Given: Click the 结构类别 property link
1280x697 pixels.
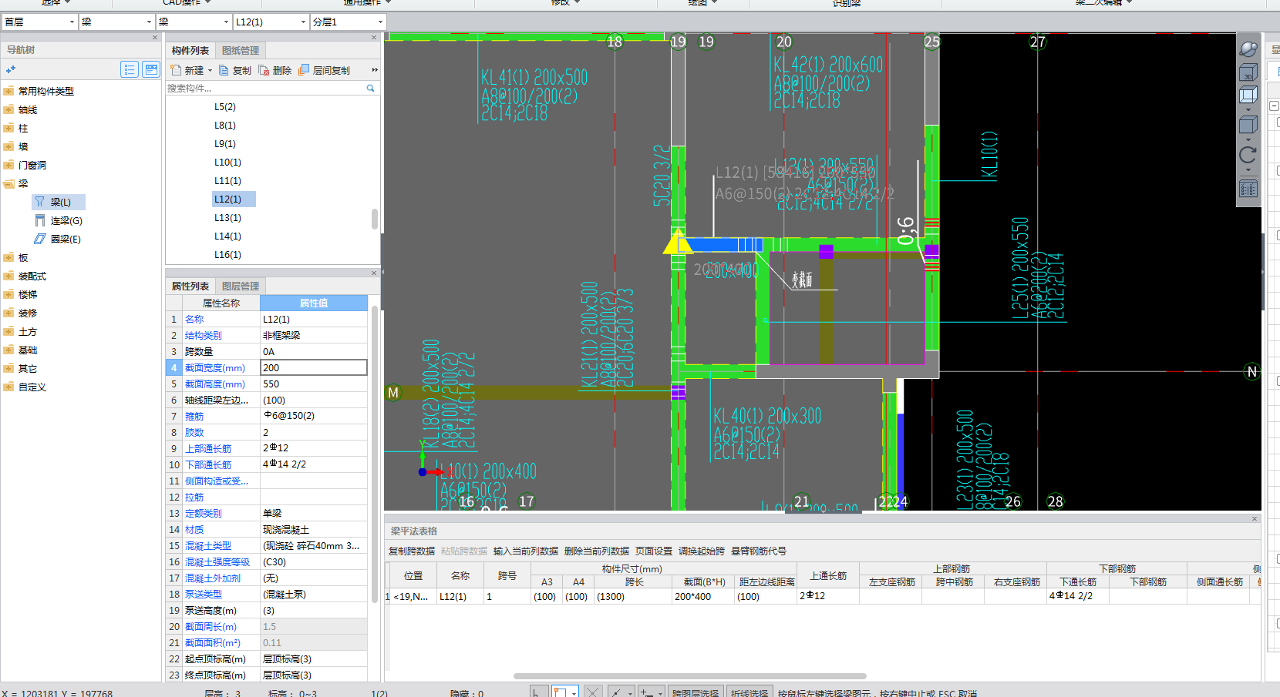Looking at the screenshot, I should pos(204,335).
